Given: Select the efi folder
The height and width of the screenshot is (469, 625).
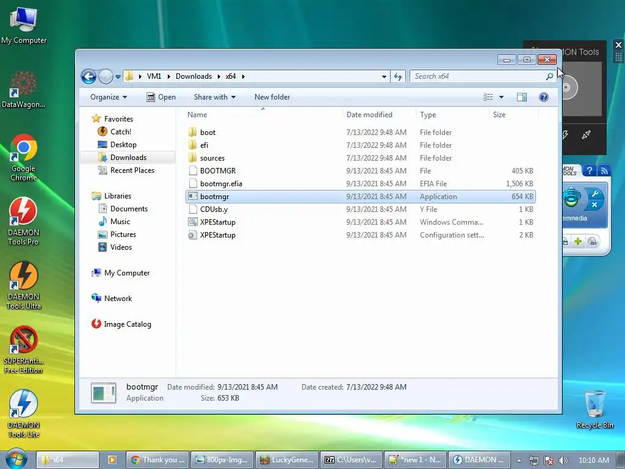Looking at the screenshot, I should [360, 145].
